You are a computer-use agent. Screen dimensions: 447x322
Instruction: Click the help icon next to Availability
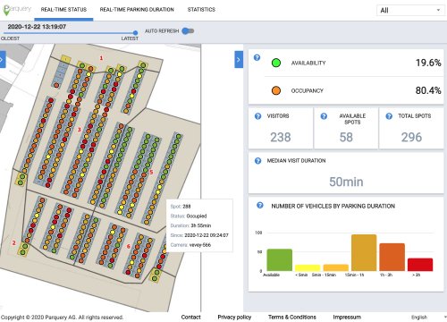(x=257, y=57)
